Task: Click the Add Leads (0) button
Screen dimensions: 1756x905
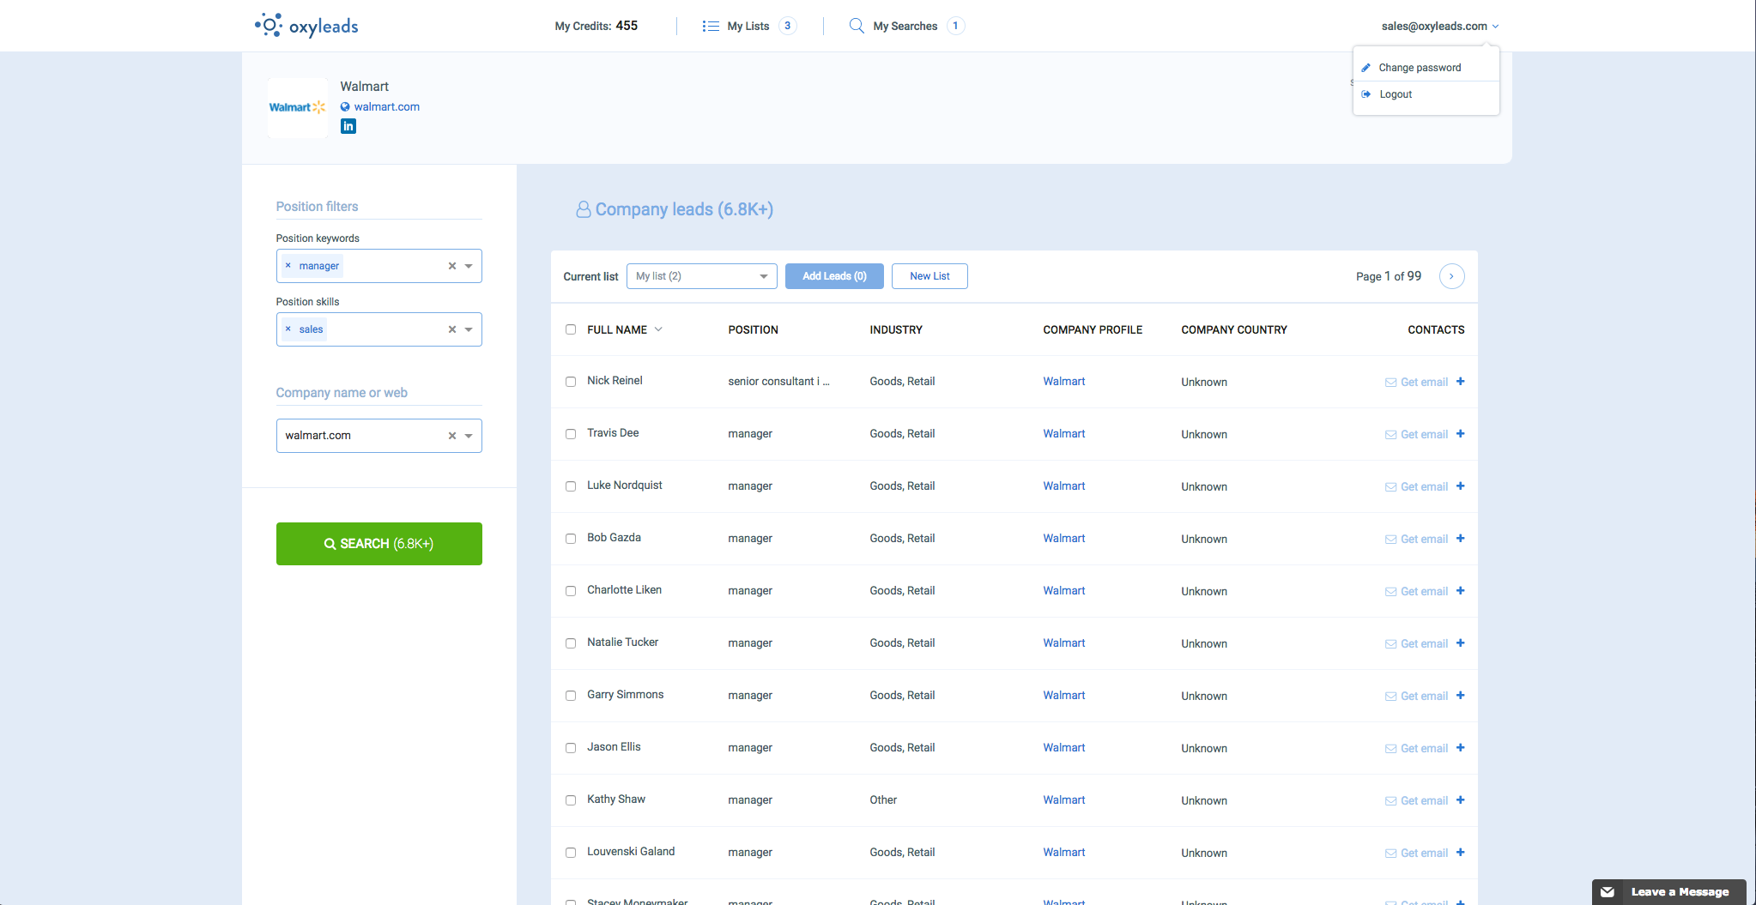Action: point(834,276)
